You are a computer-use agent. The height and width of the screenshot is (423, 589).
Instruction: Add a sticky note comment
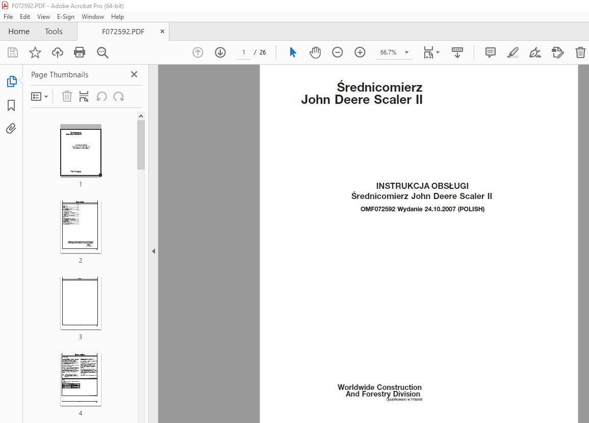click(490, 52)
